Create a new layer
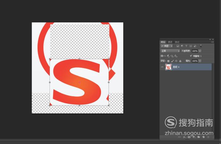This screenshot has width=221, height=144. pyautogui.click(x=203, y=137)
